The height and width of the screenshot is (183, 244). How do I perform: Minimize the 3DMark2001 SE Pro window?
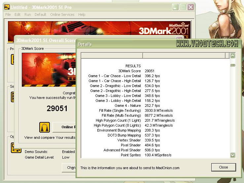175,7
